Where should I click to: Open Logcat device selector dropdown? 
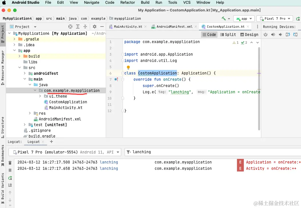(65, 152)
